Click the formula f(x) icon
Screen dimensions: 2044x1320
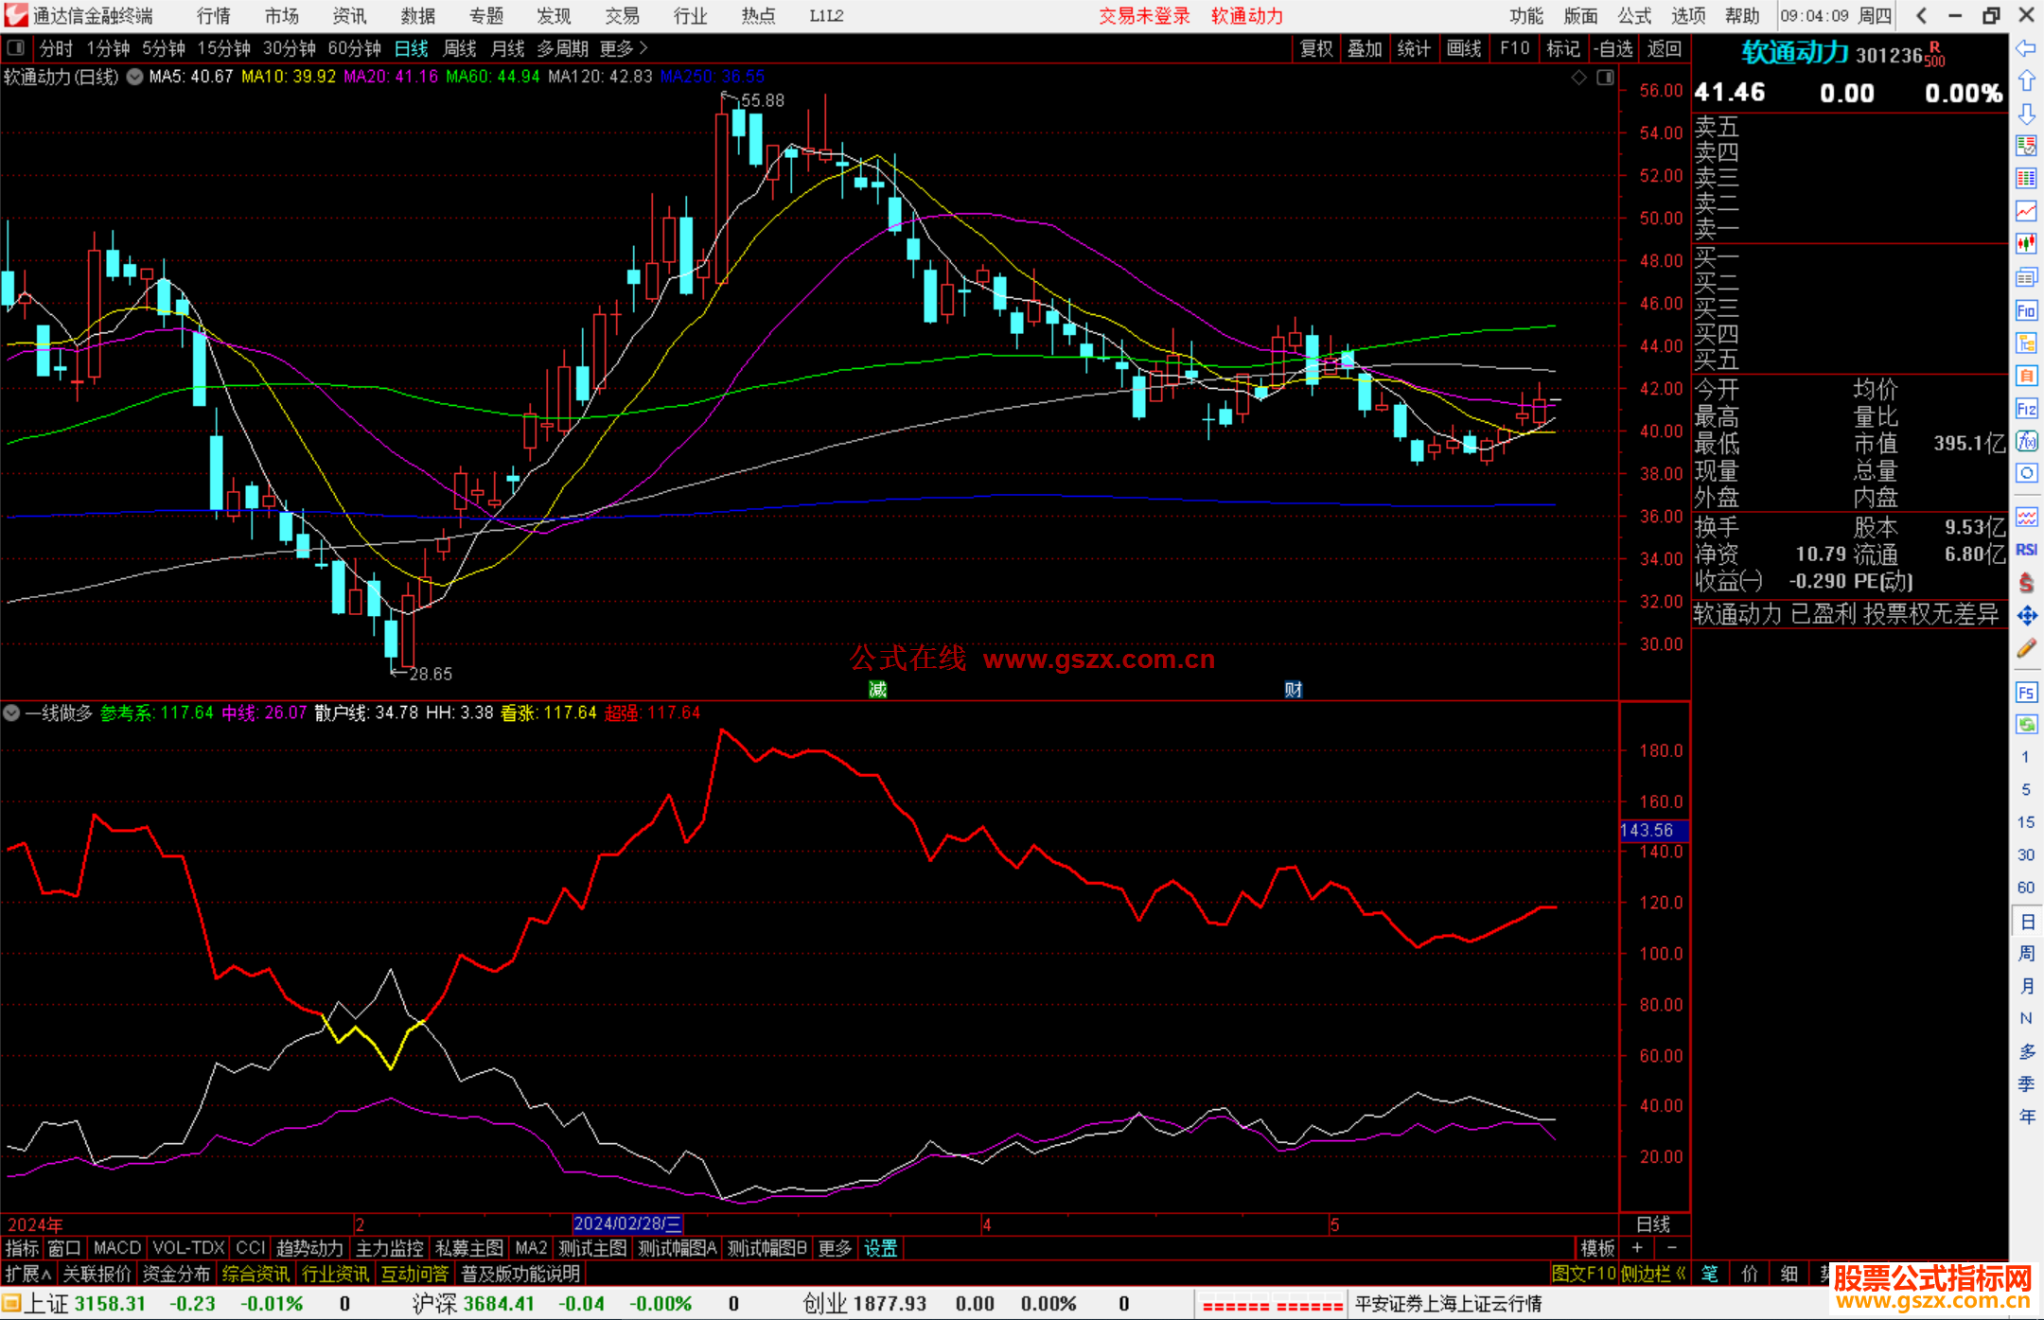click(2026, 441)
